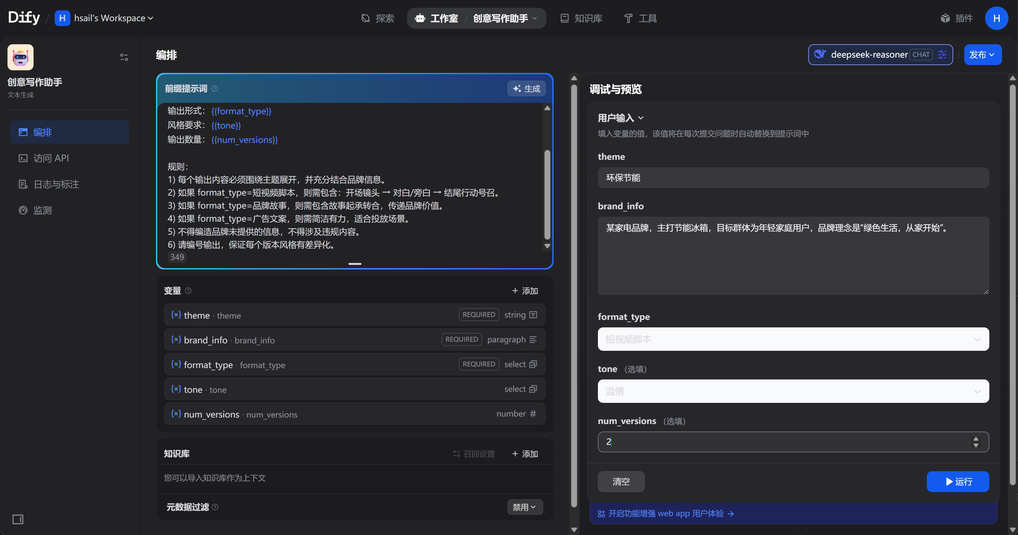Click the prompt editor scrollbar up arrow

pos(547,108)
